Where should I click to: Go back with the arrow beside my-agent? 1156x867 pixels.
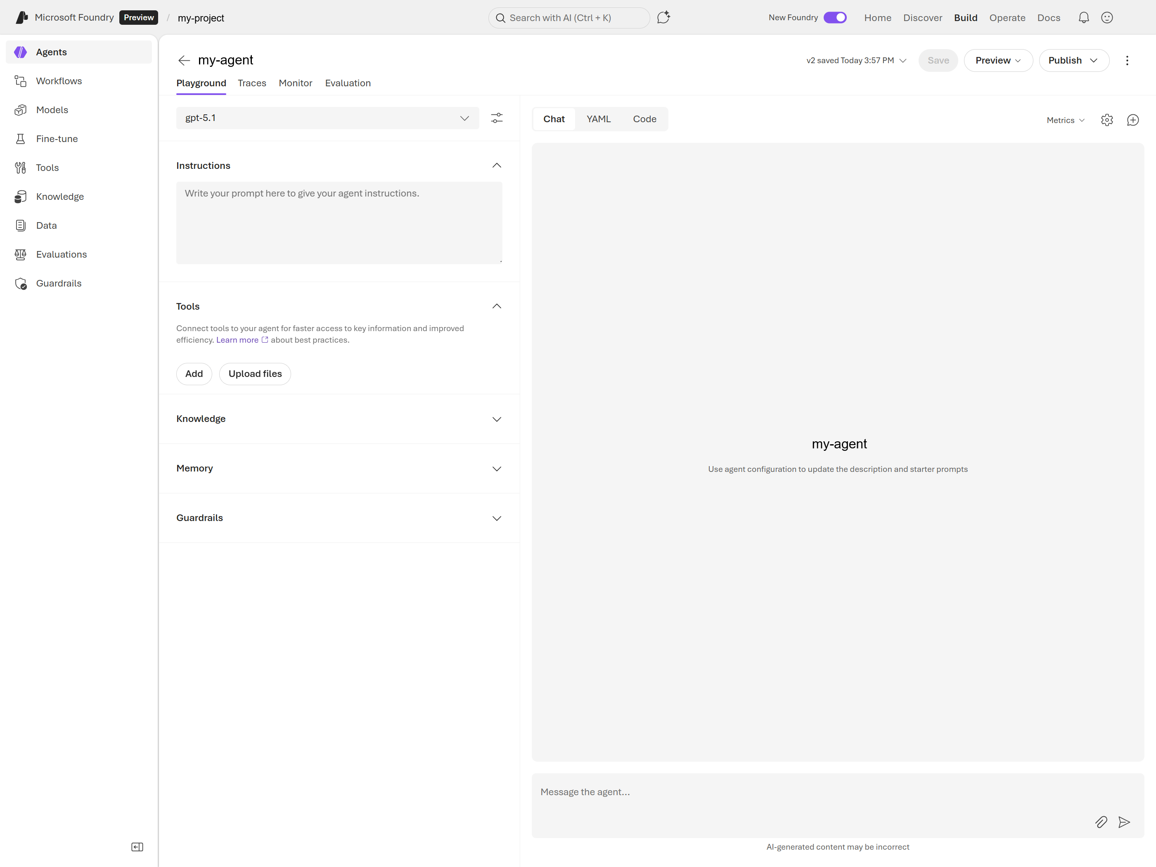184,61
